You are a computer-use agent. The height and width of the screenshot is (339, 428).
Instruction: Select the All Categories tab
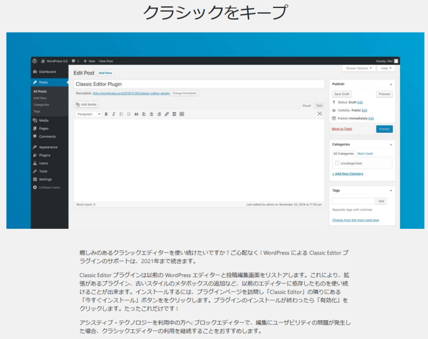[x=343, y=153]
